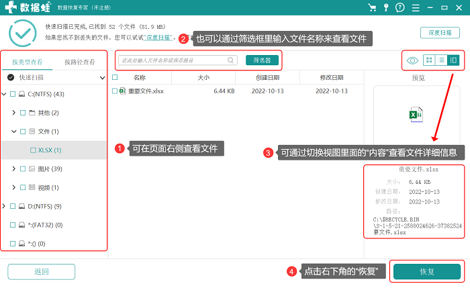Click the key registration icon

(386, 7)
